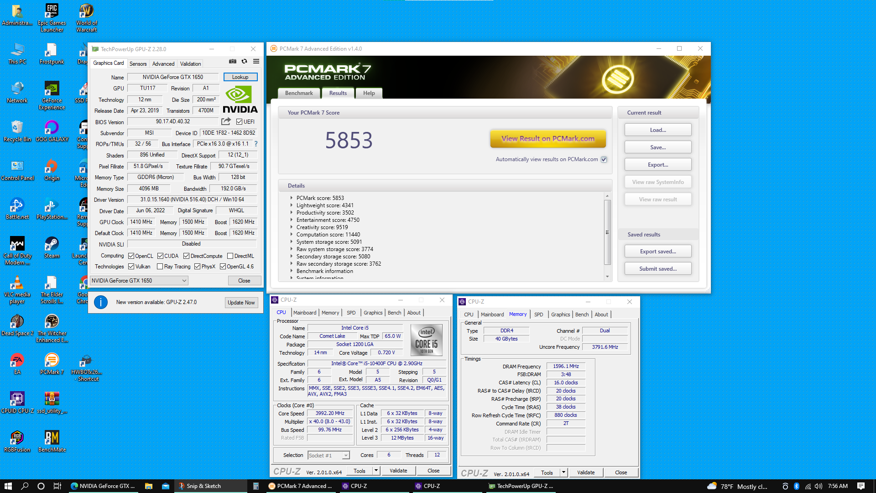
Task: Switch to the Validation tab in GPU-Z
Action: pyautogui.click(x=190, y=64)
